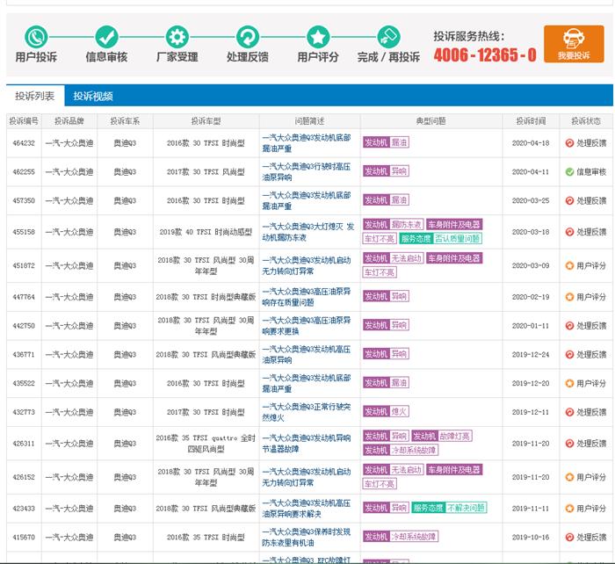This screenshot has height=564, width=615.
Task: Click 车灯不亮 tag in row 426152
Action: click(380, 483)
